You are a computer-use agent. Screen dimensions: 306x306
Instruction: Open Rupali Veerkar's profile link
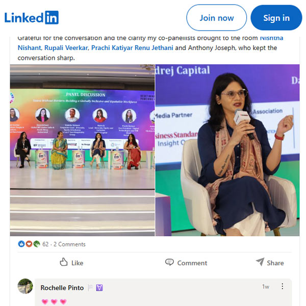[x=66, y=47]
